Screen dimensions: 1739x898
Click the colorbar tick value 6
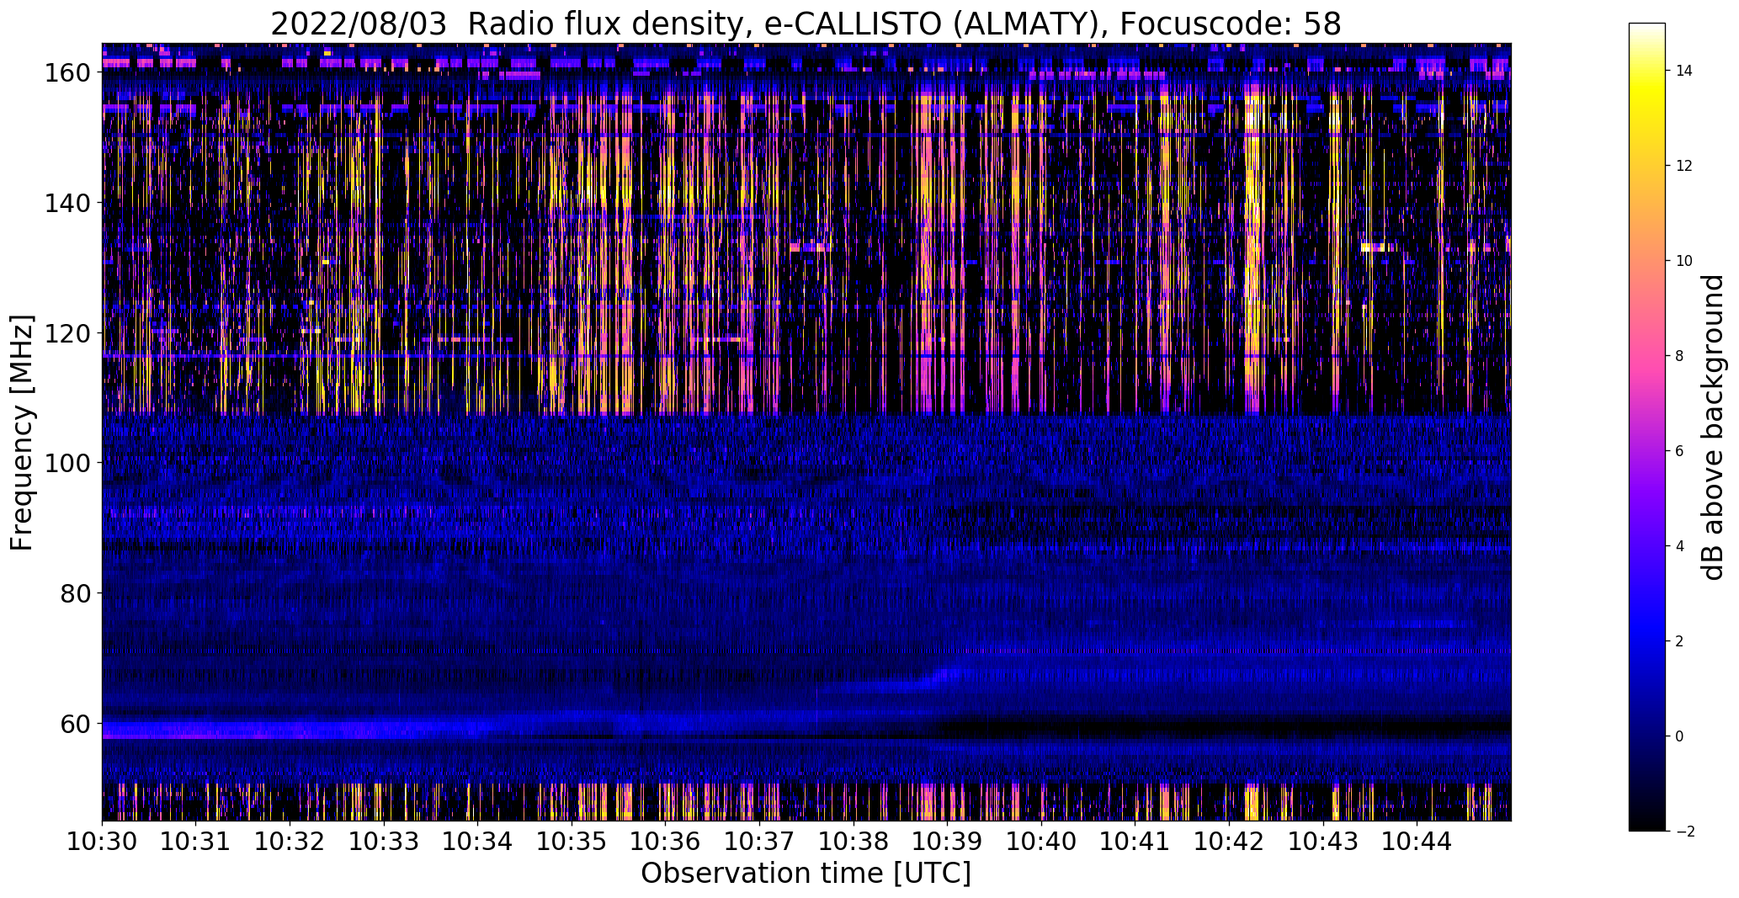pyautogui.click(x=1680, y=451)
